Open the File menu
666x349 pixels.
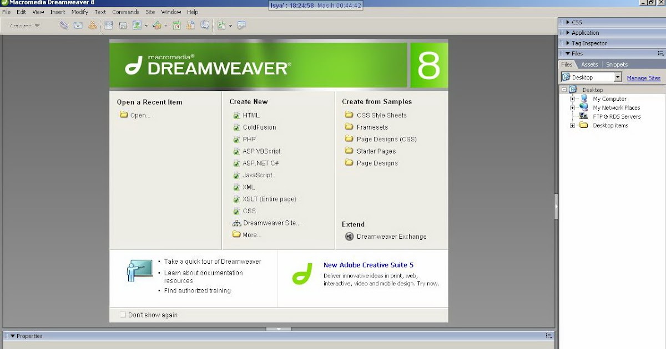pyautogui.click(x=7, y=12)
